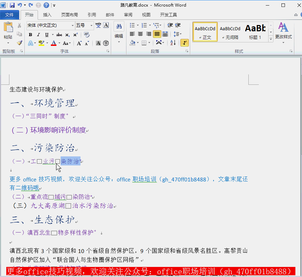Open Word Help question mark icon

[46, 5]
